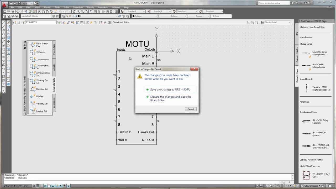This screenshot has height=189, width=336.
Task: Click the Plot (print) toolbar icon
Action: coord(18,11)
